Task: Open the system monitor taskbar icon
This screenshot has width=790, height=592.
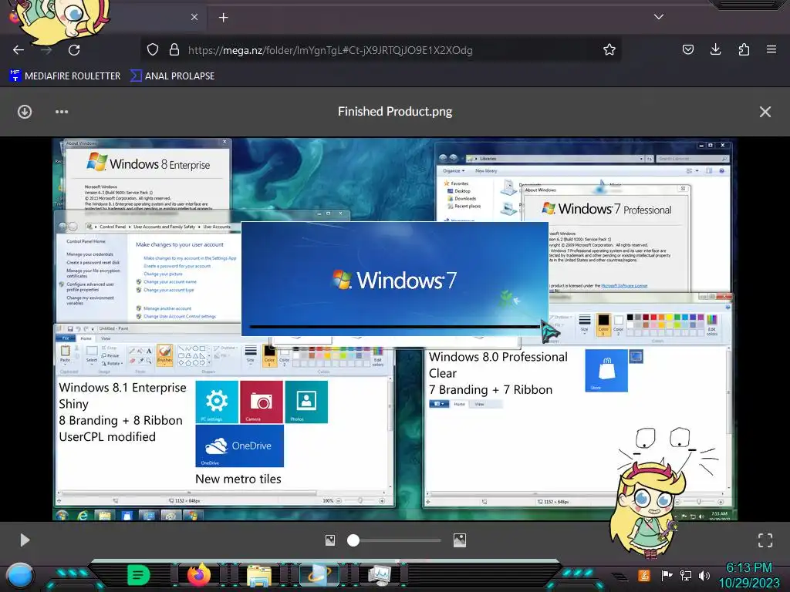Action: [380, 575]
